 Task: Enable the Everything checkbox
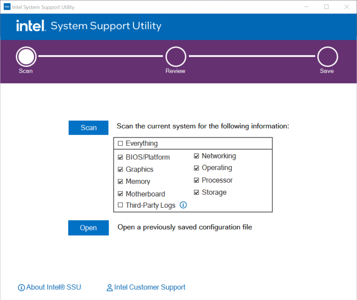[121, 144]
